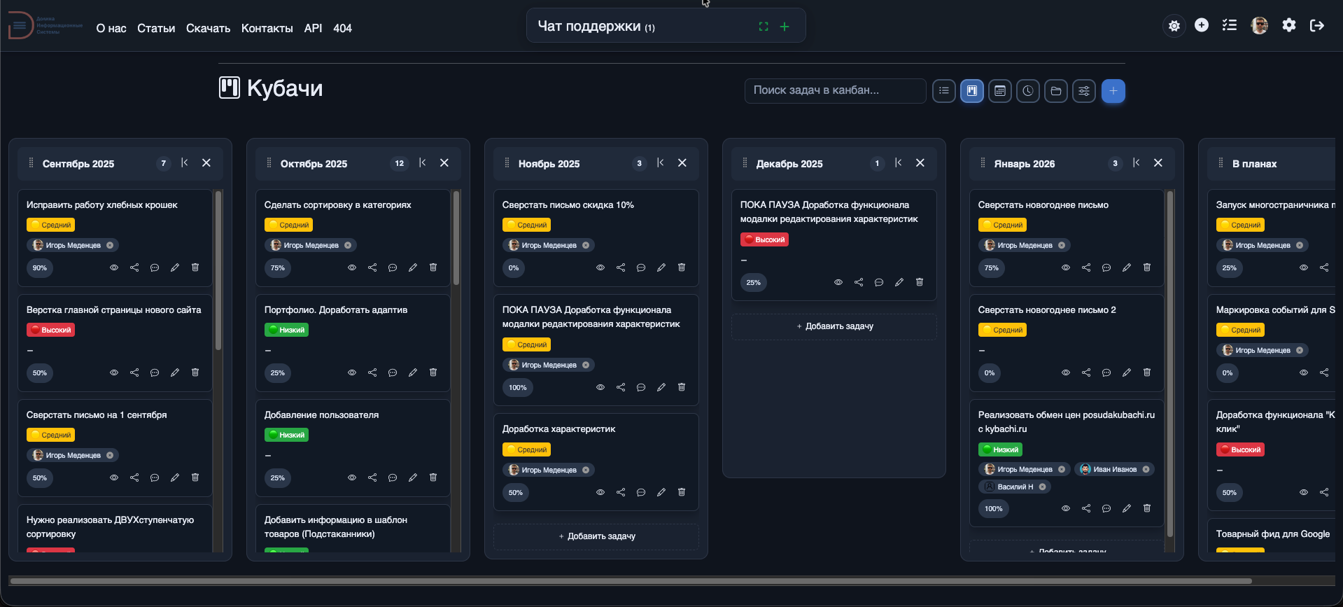Remove the Ноябрь 2025 column with X
The width and height of the screenshot is (1343, 607).
coord(682,162)
